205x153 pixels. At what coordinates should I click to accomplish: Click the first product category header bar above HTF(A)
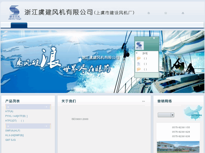[x=28, y=107]
